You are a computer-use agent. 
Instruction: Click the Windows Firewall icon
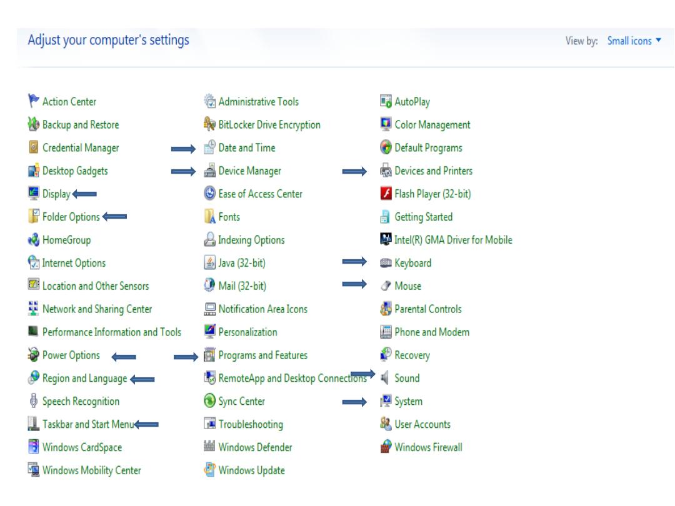tap(386, 447)
